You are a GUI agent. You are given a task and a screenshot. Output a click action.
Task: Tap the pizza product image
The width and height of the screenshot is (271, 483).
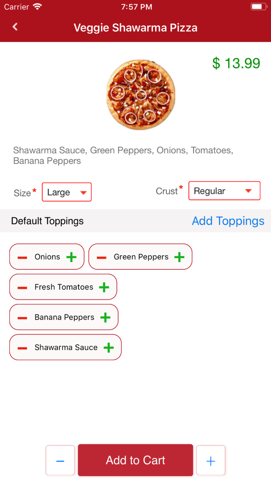coord(141,95)
